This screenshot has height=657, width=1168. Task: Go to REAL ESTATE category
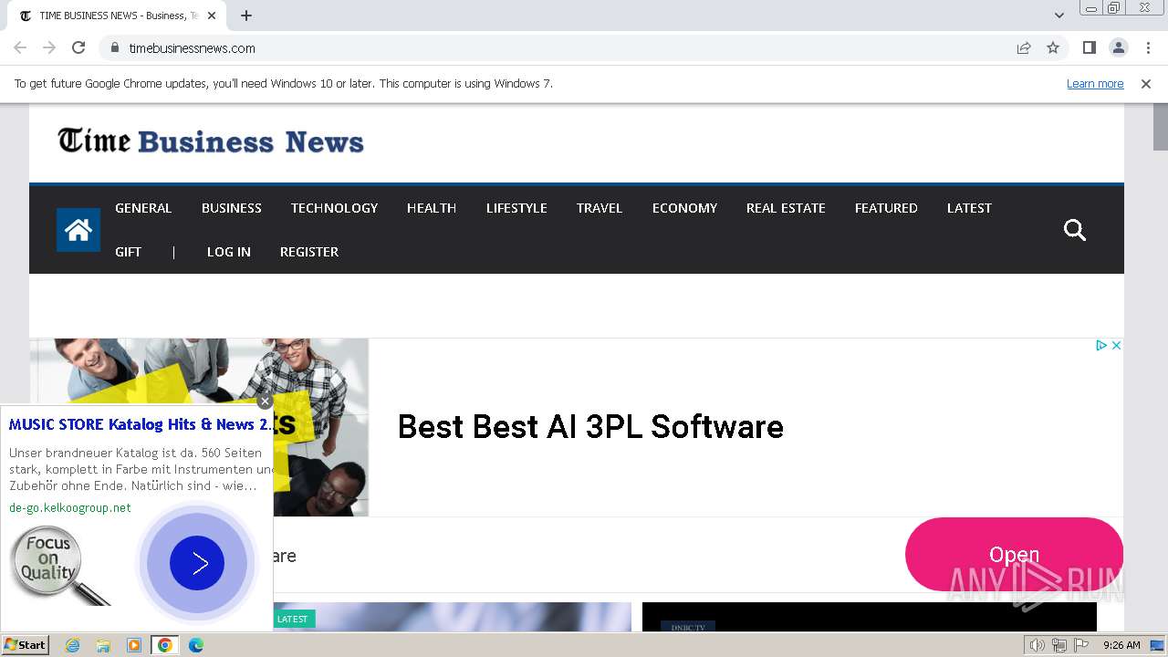[x=786, y=208]
